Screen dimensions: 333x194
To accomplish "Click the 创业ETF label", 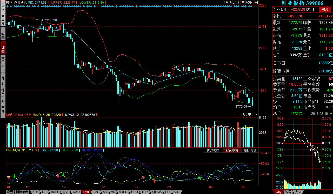I will point(280,9).
